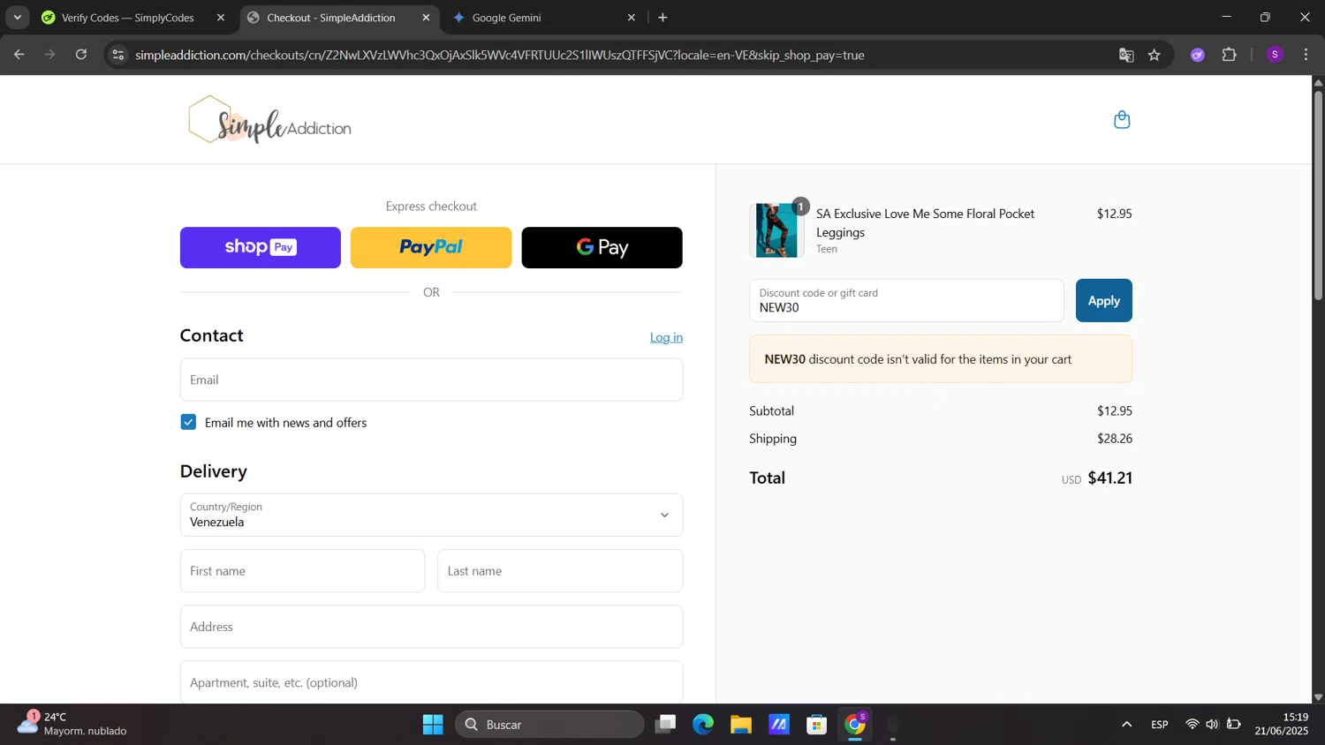Click the taskbar Buscar search box
The height and width of the screenshot is (745, 1325).
click(x=549, y=725)
